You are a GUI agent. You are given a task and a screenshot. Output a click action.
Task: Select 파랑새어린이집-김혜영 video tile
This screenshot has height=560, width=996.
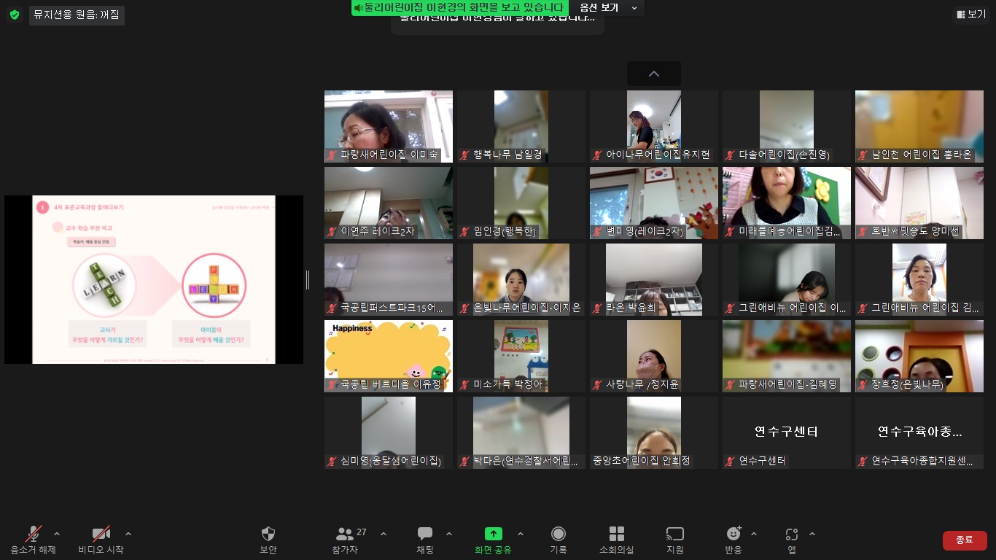tap(787, 356)
